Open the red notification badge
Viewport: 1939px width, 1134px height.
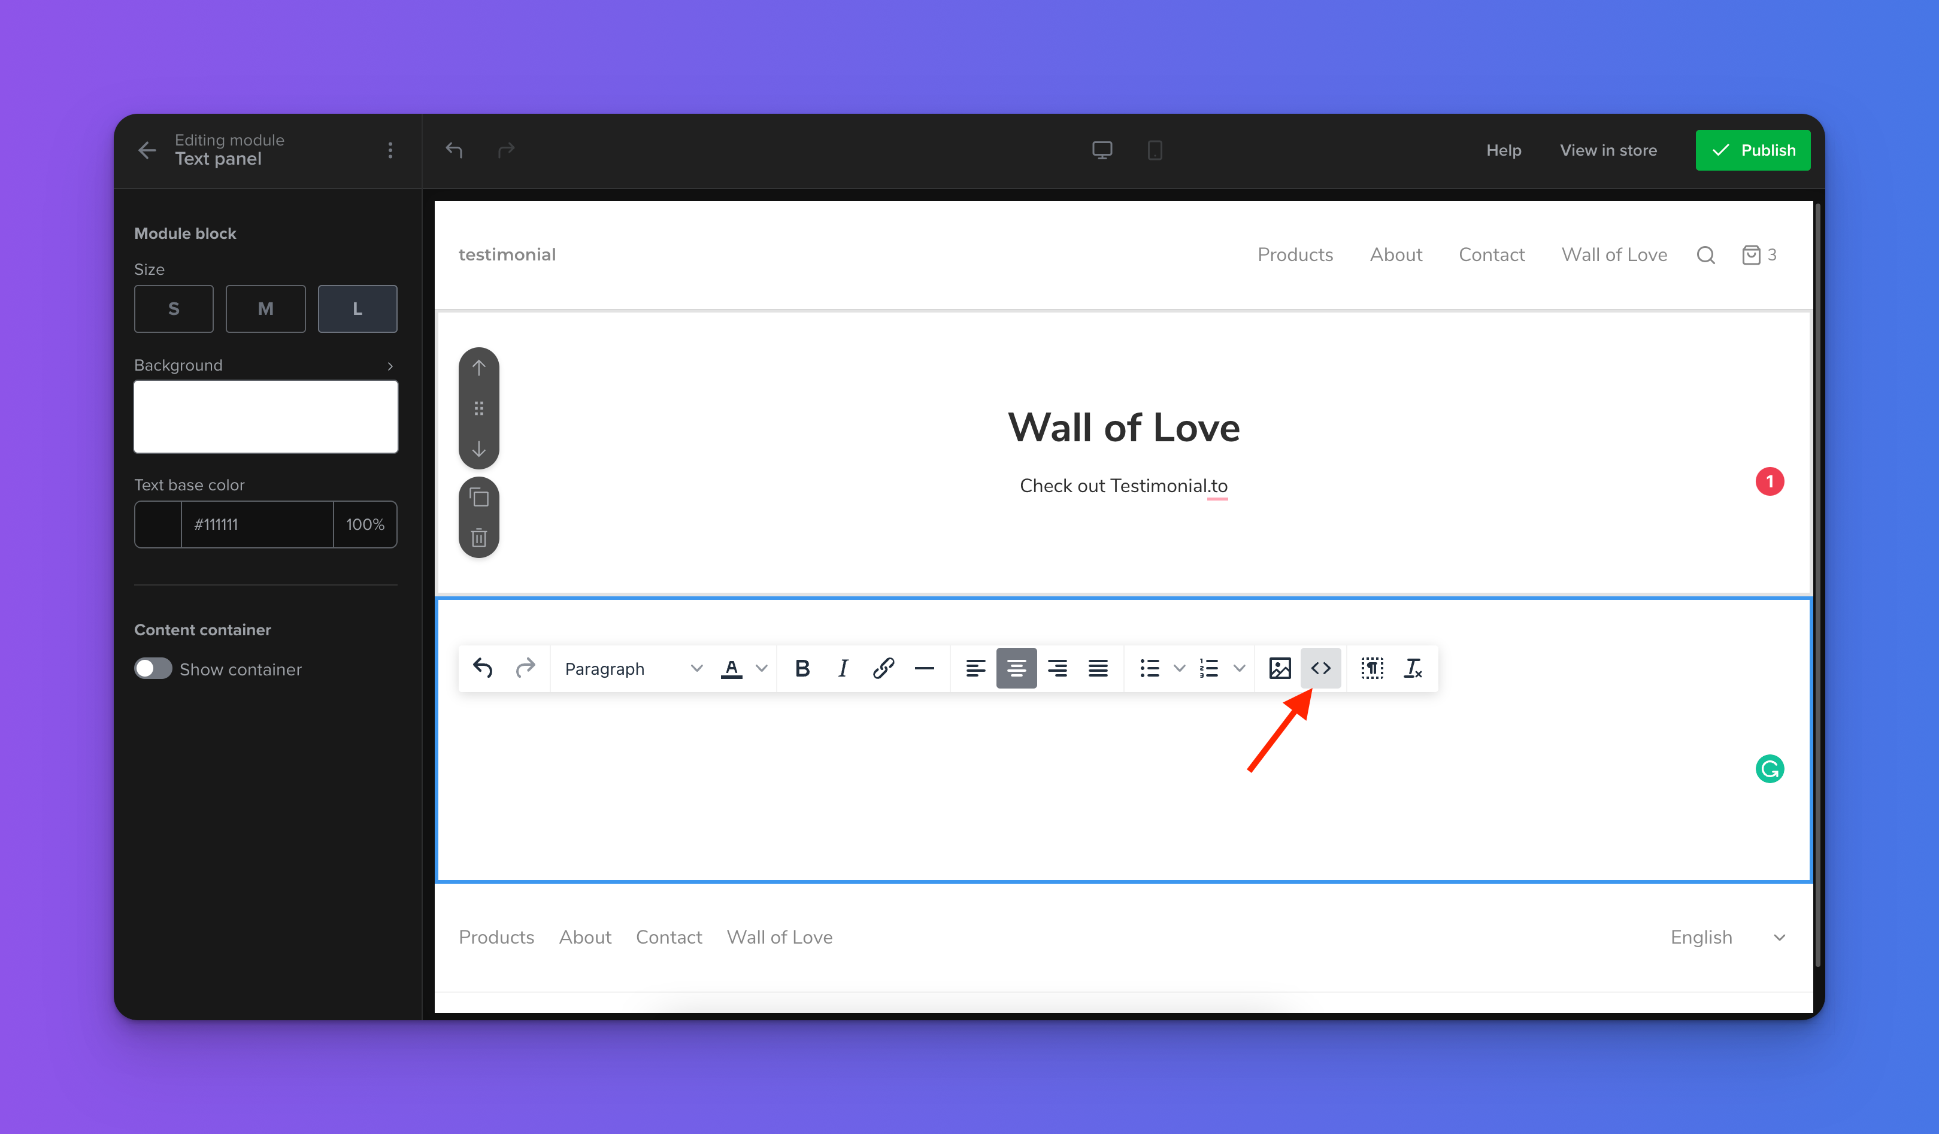tap(1770, 481)
